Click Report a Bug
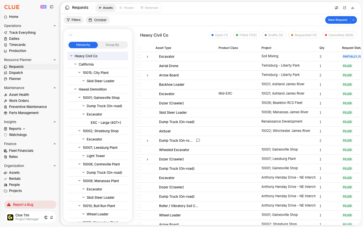363x227 pixels. 30,205
